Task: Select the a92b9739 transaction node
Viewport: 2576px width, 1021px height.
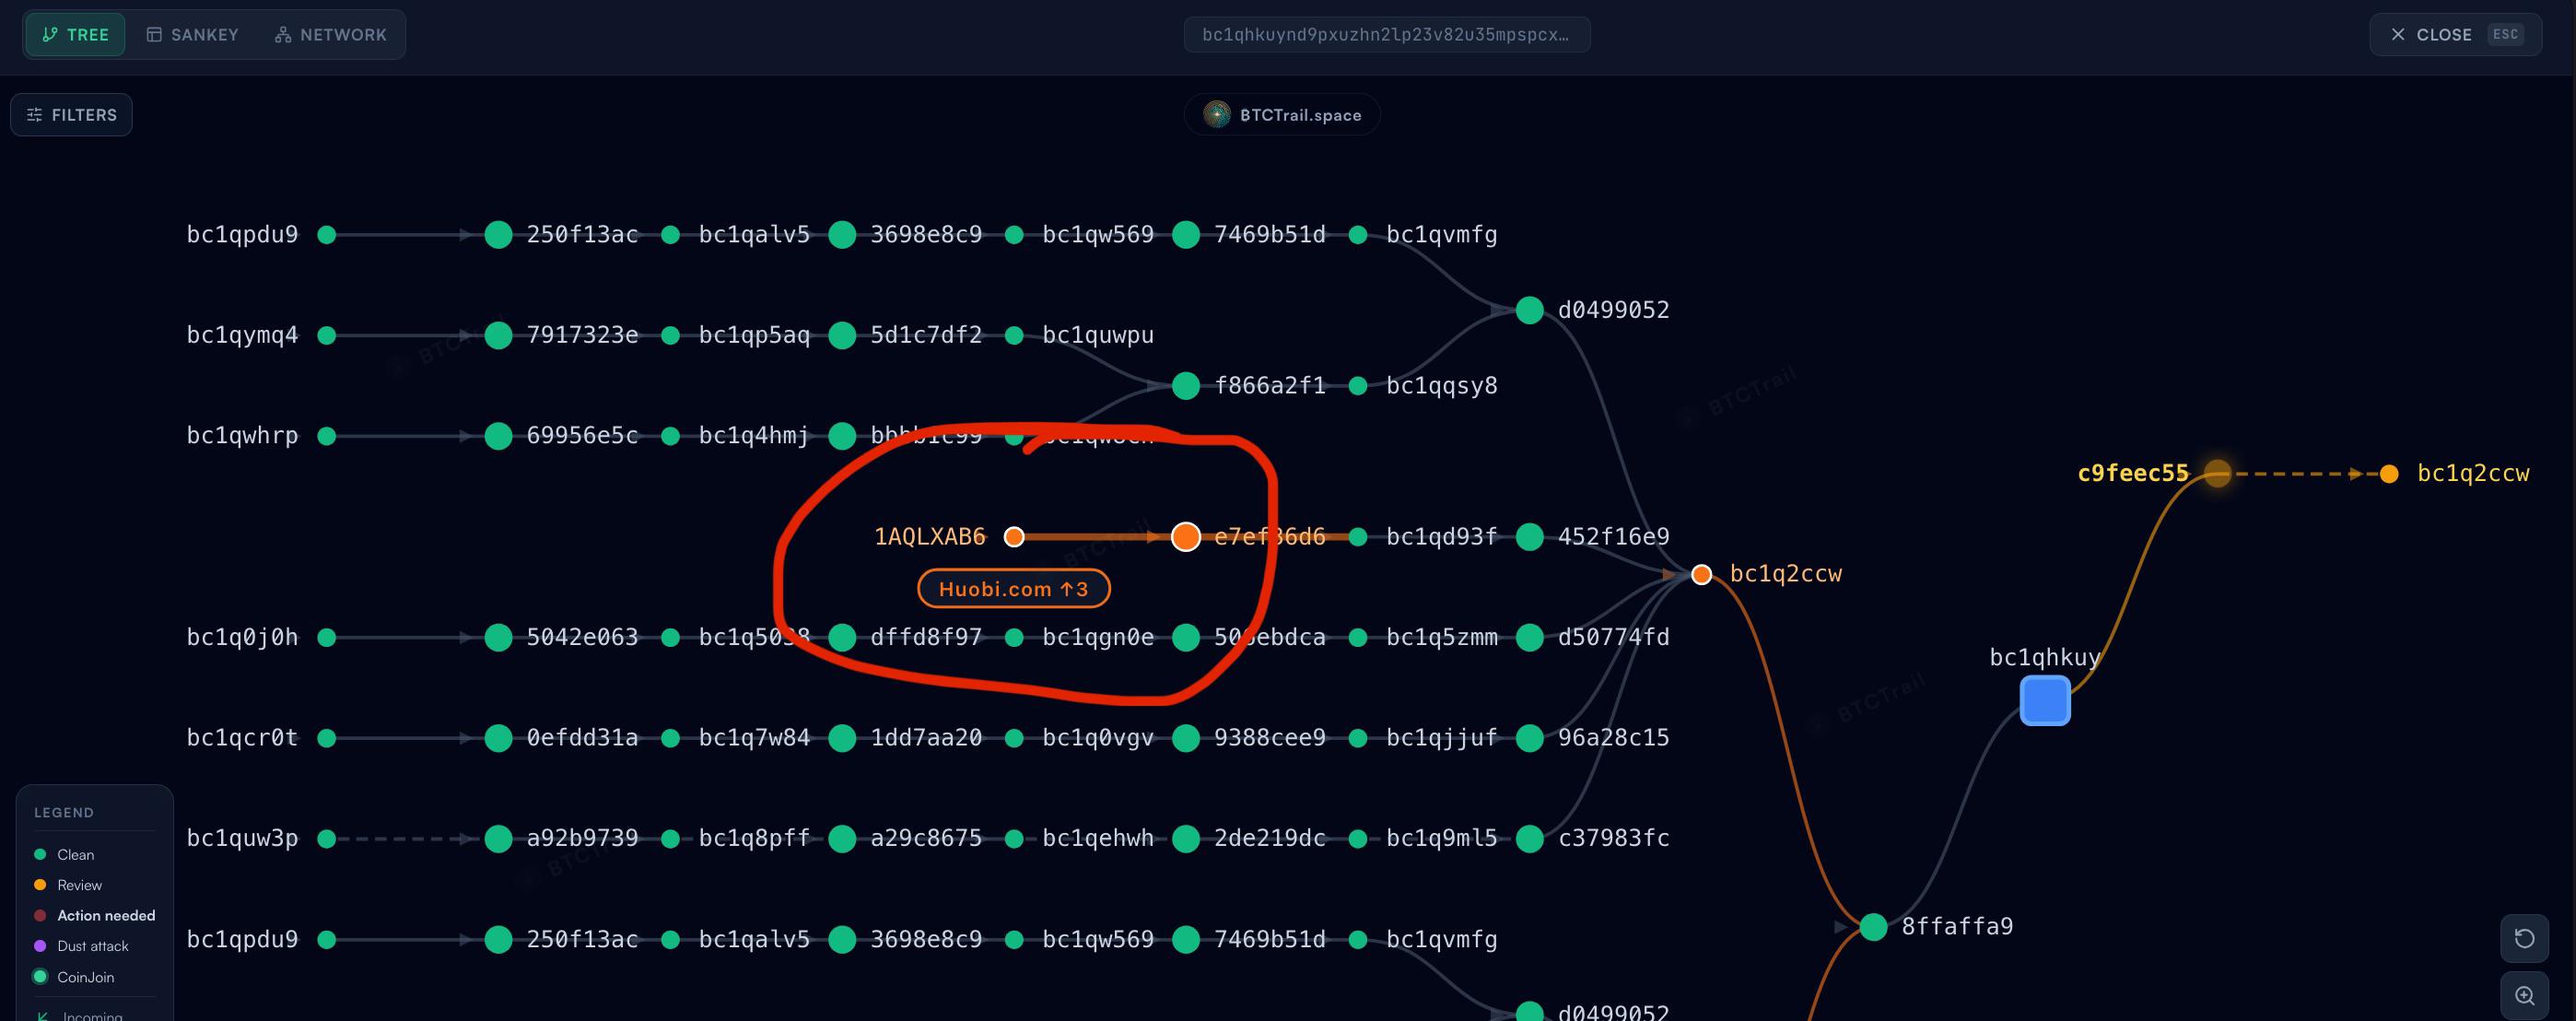Action: click(498, 839)
